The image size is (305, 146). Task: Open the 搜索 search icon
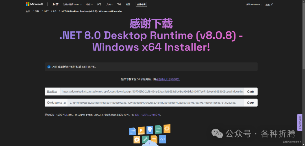(x=269, y=5)
